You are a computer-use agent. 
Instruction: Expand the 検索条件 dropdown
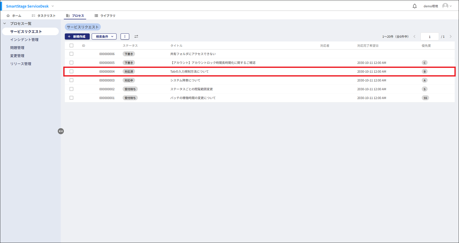coord(104,37)
